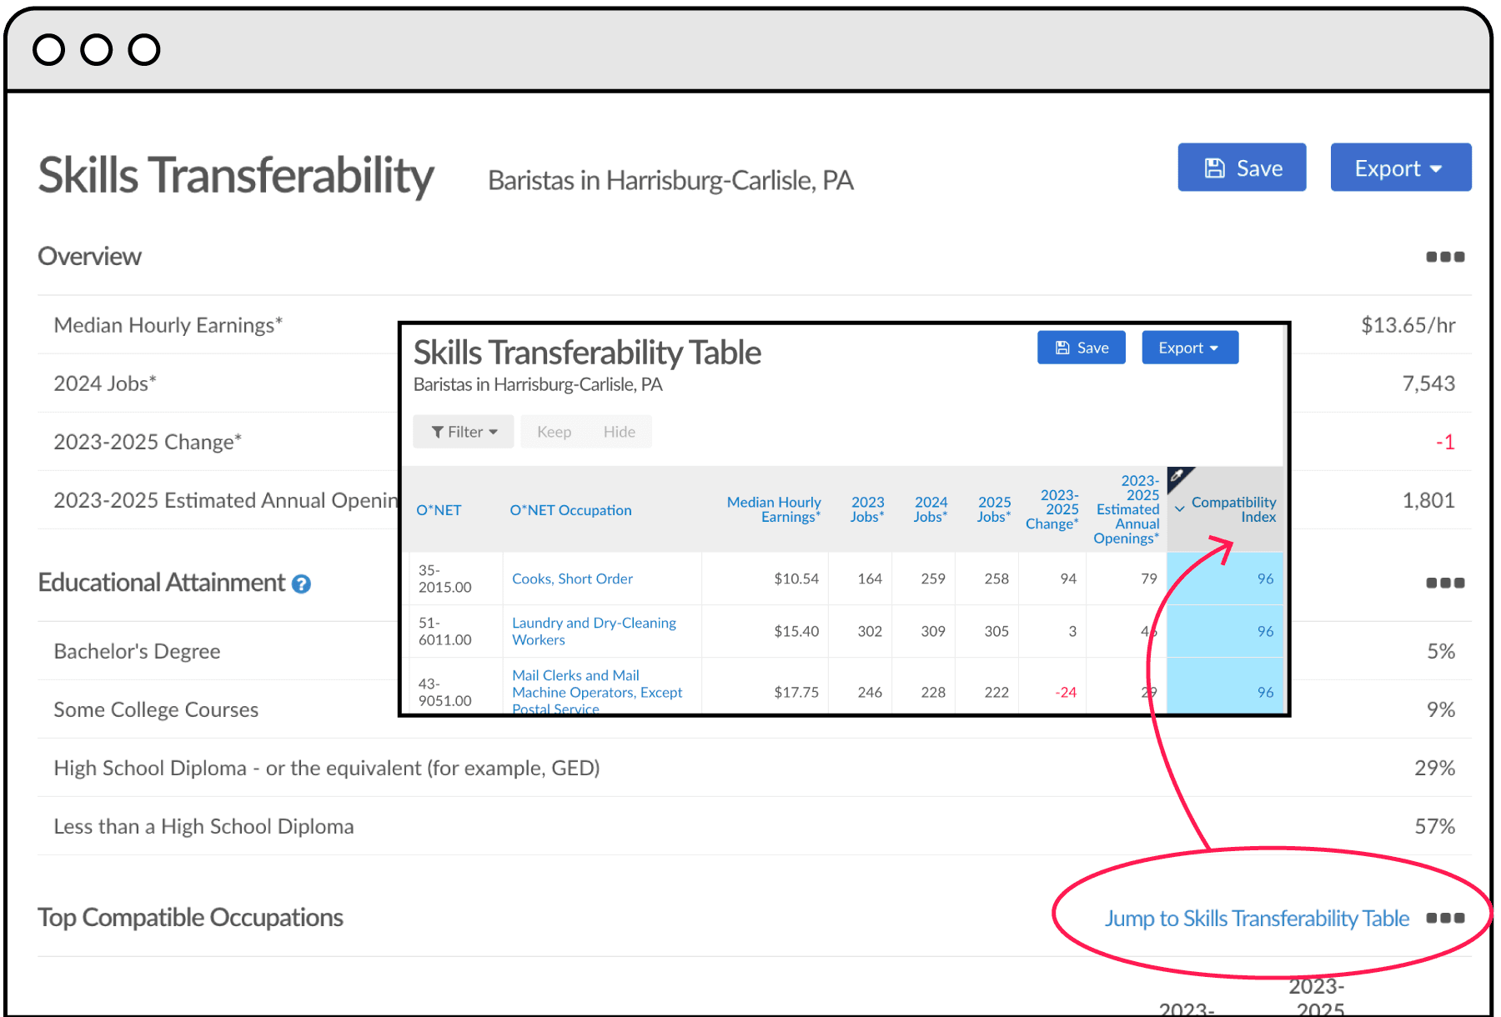Screen dimensions: 1501x1017
Task: Open the Export dropdown in the page header
Action: pos(1400,167)
